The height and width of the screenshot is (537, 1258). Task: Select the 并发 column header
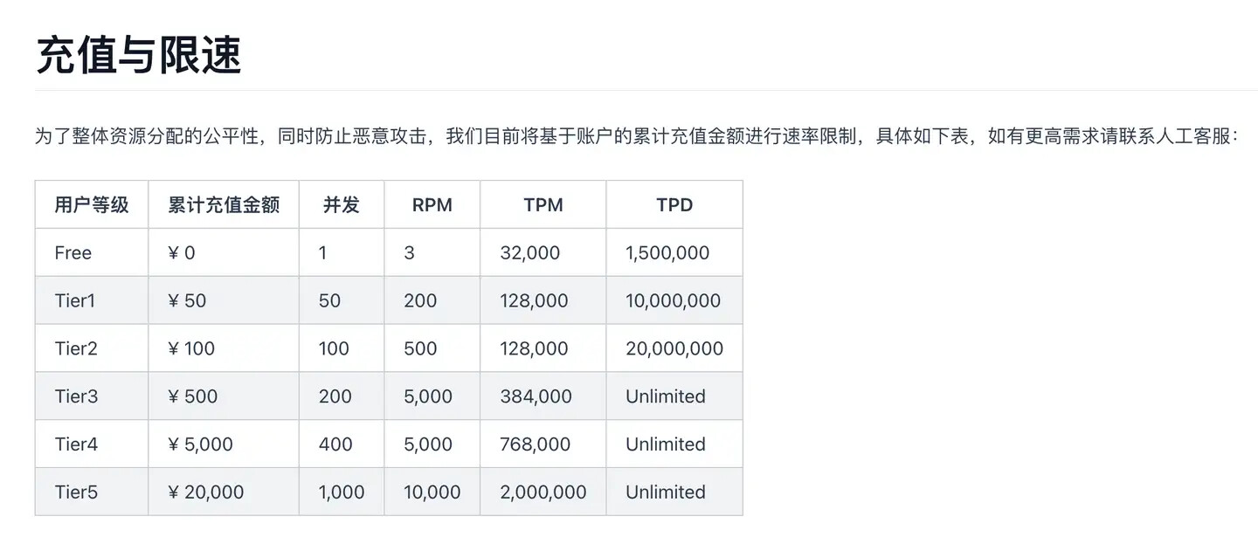pos(342,205)
